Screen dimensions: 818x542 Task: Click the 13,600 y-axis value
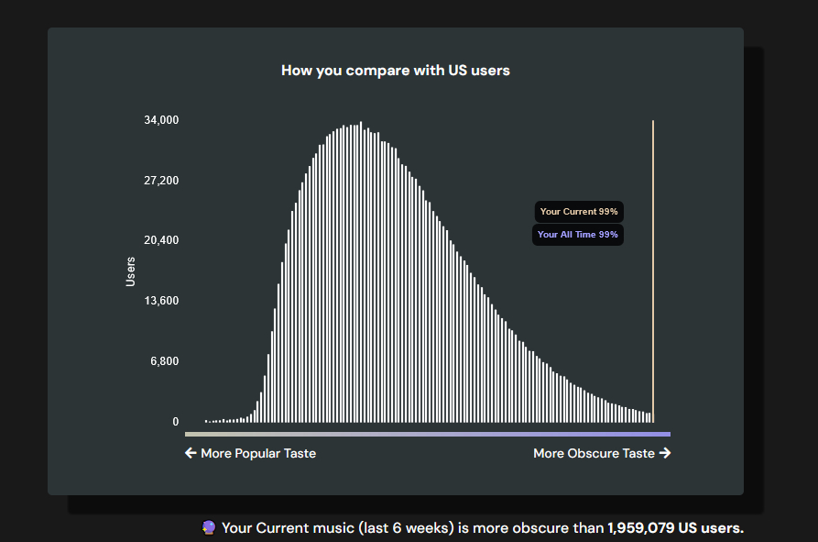point(161,301)
